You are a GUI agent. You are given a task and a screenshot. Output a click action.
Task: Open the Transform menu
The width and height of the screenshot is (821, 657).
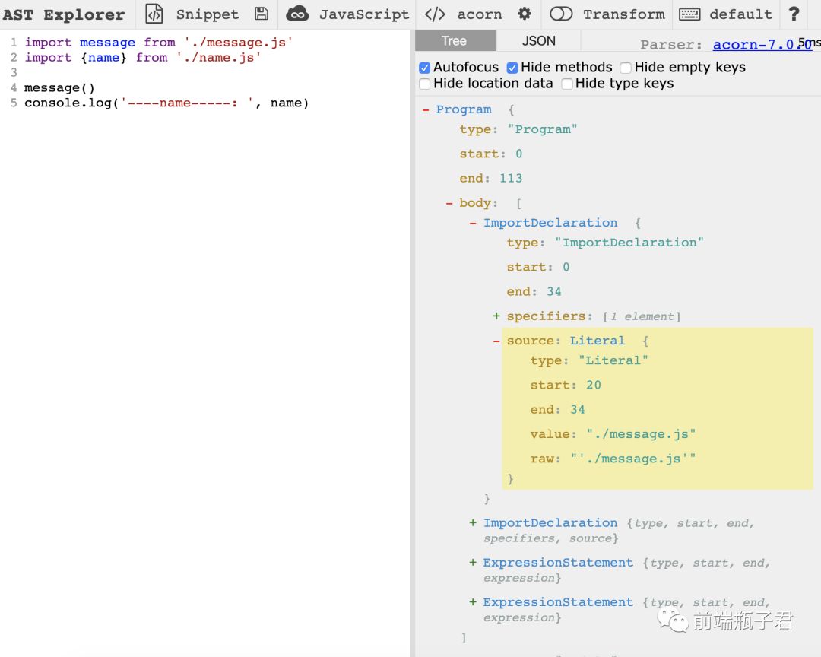(624, 14)
